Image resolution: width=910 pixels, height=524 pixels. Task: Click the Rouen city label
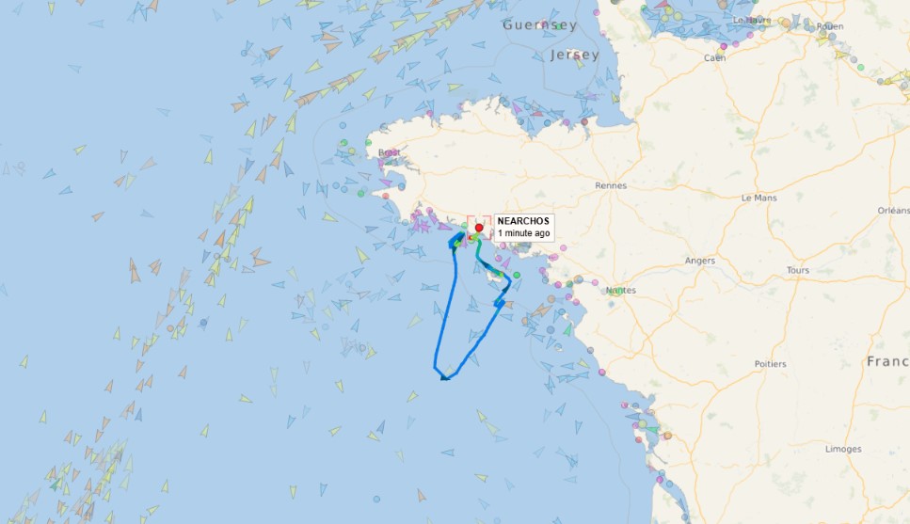pos(830,26)
